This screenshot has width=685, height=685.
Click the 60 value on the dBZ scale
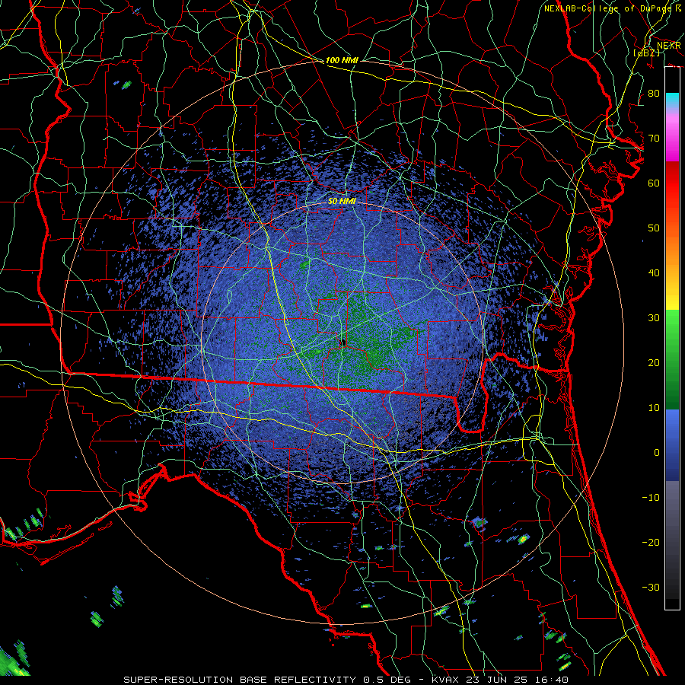pyautogui.click(x=654, y=183)
